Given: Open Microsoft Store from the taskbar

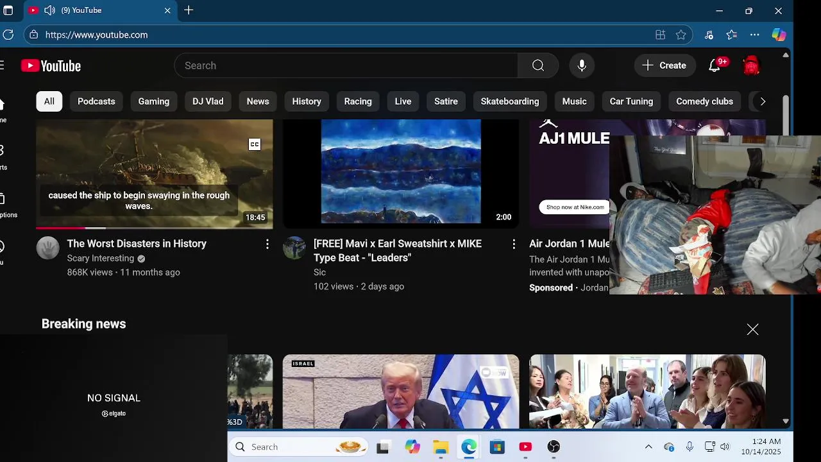Looking at the screenshot, I should point(497,447).
